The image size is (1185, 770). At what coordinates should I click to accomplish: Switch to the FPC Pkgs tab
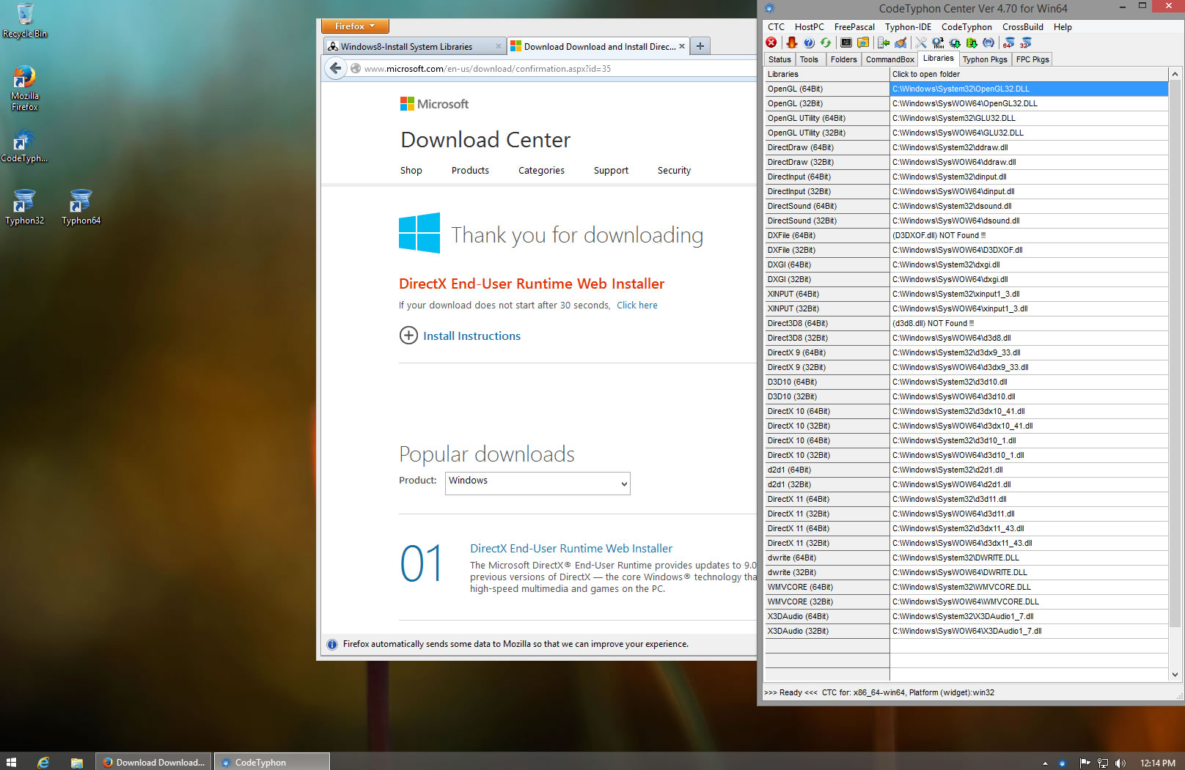(1032, 59)
